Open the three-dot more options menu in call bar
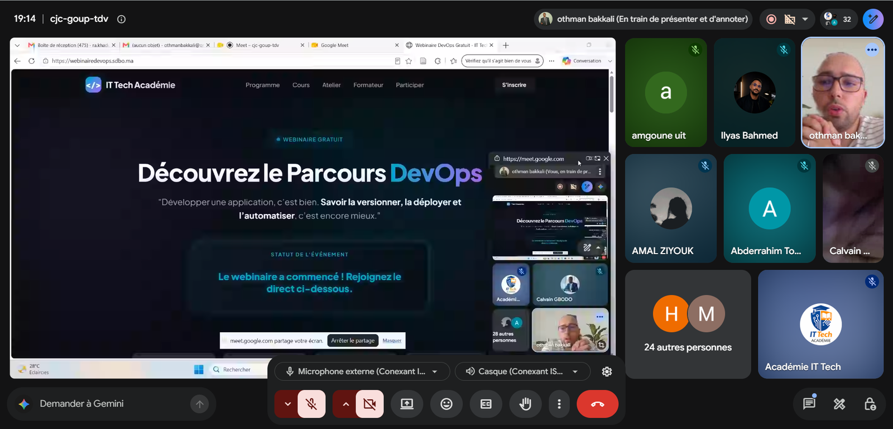This screenshot has height=429, width=893. coord(559,404)
